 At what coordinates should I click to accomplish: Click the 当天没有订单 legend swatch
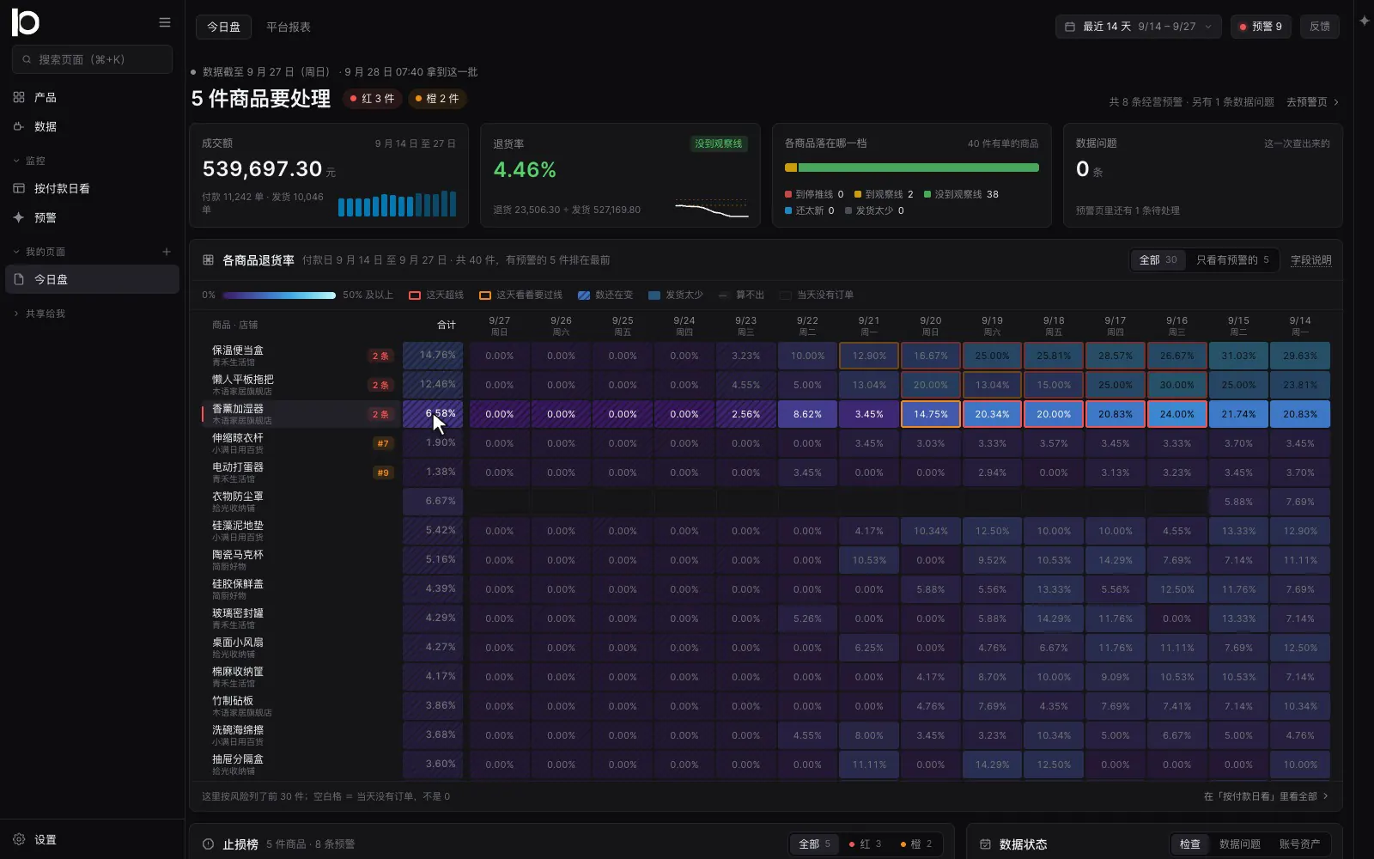(785, 295)
